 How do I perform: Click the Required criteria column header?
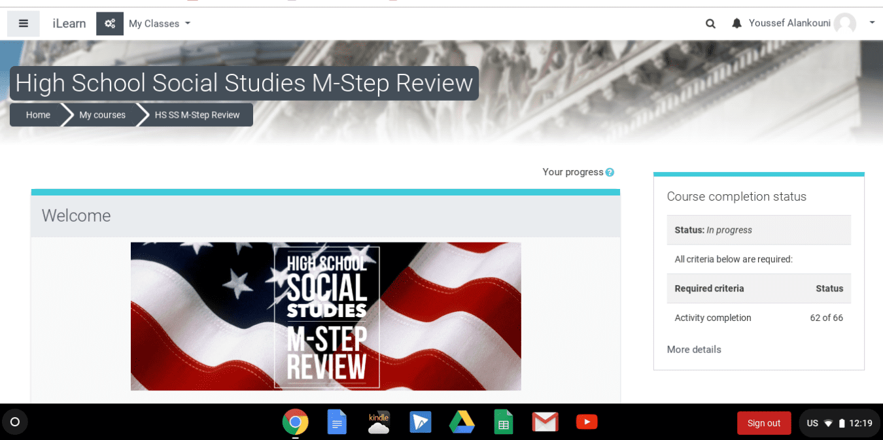click(x=709, y=288)
